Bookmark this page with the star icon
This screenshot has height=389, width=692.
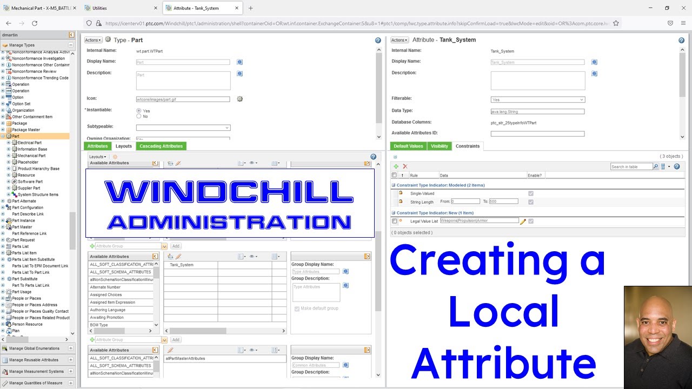616,23
